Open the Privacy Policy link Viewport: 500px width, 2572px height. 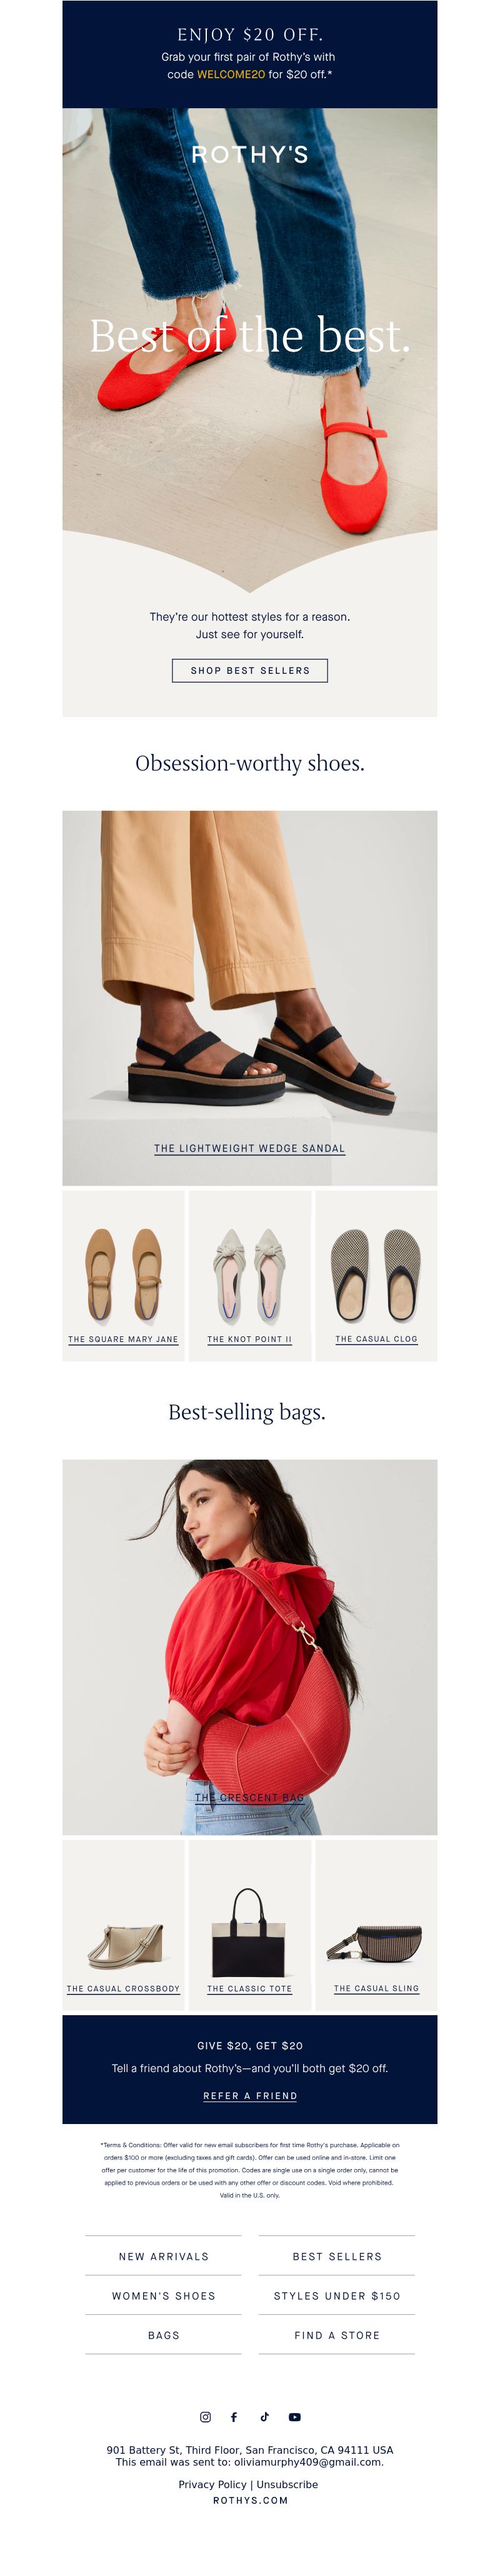212,2484
